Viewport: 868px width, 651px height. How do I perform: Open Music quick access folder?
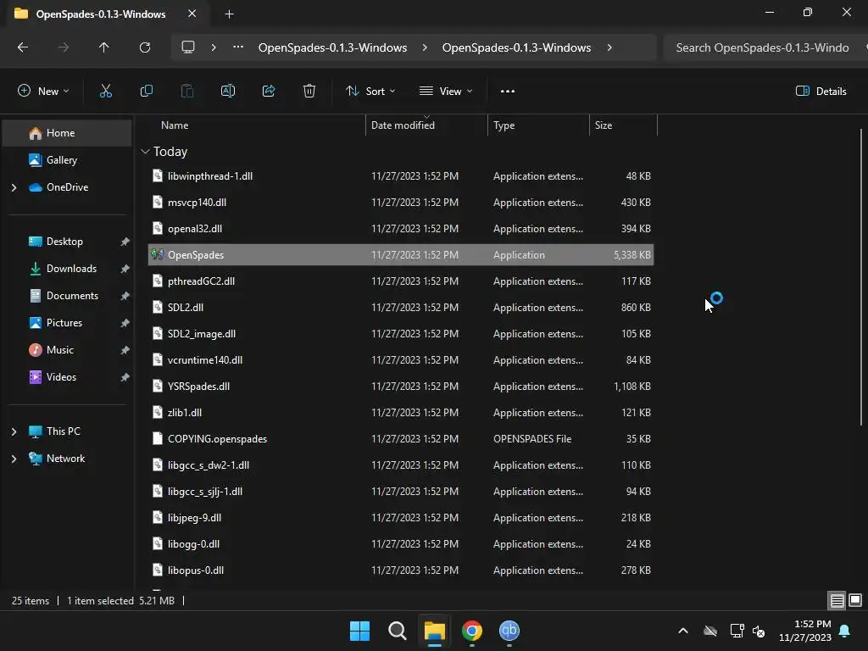click(60, 350)
